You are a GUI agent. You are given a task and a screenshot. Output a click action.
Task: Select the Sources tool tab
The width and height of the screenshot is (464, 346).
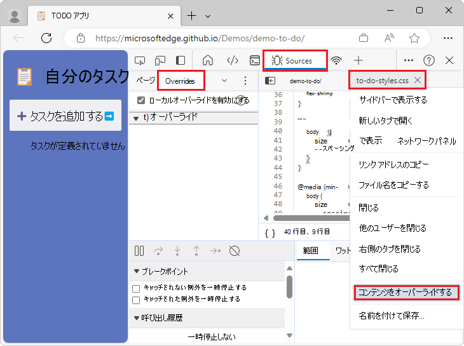(295, 60)
